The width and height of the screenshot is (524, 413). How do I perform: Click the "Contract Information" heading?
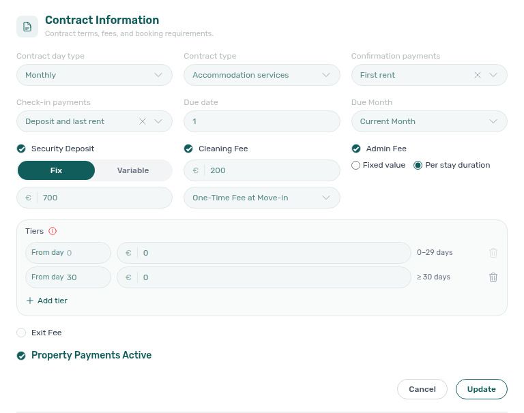point(102,20)
